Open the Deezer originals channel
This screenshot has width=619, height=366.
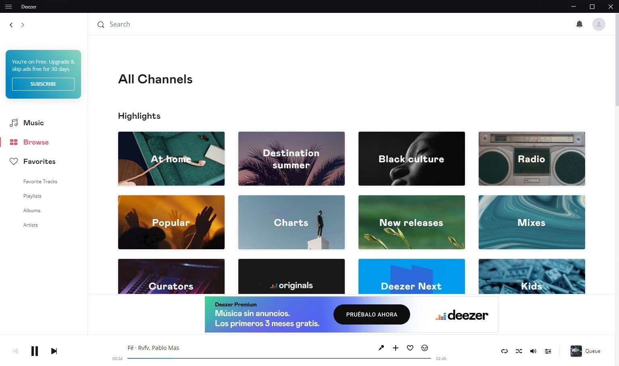pos(292,277)
